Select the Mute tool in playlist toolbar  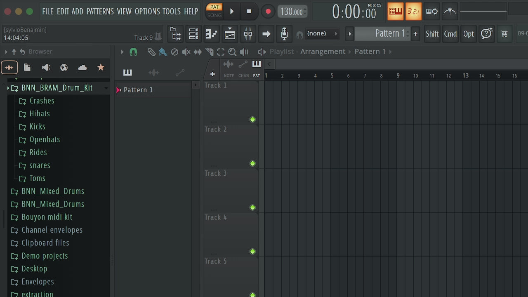(x=186, y=52)
